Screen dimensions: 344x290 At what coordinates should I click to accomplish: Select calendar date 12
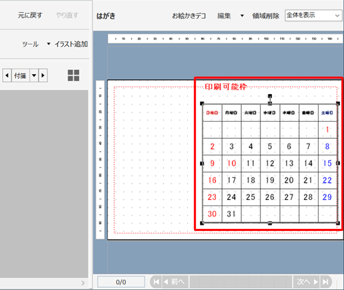[270, 164]
